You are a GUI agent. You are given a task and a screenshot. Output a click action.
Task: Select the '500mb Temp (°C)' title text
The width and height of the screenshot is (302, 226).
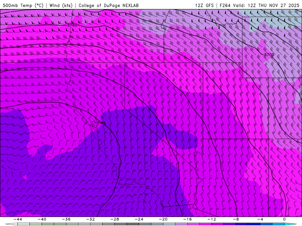click(23, 5)
